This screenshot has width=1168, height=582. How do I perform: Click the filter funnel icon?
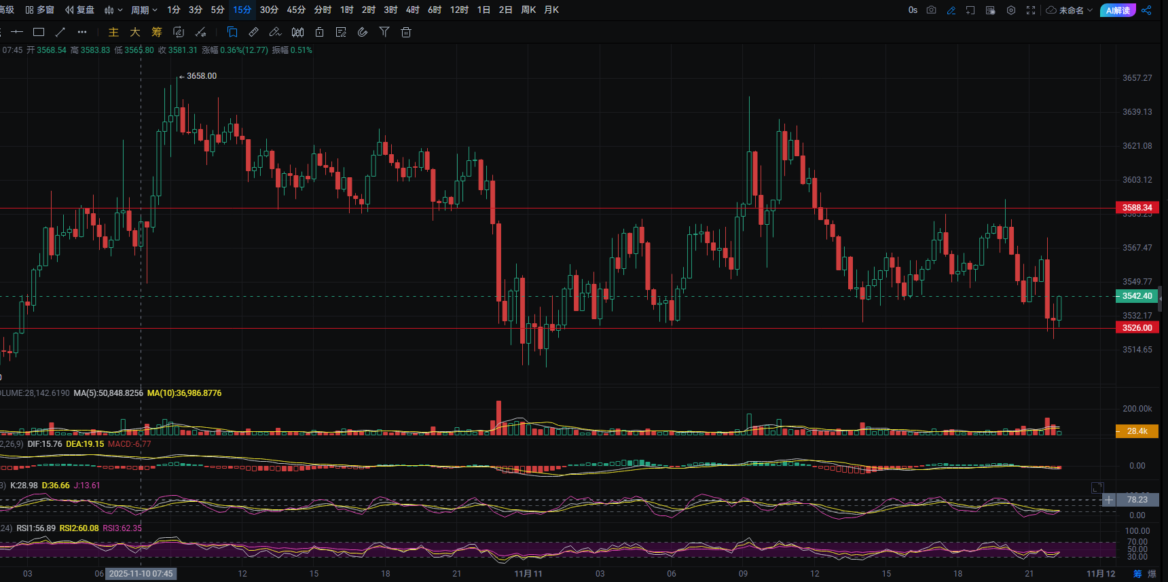coord(384,32)
